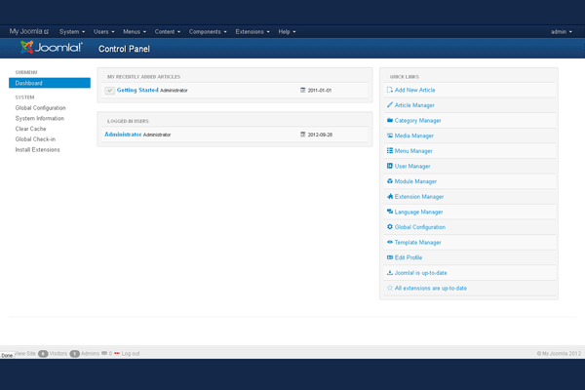The width and height of the screenshot is (585, 390).
Task: Open the Extensions dropdown menu
Action: pos(253,32)
